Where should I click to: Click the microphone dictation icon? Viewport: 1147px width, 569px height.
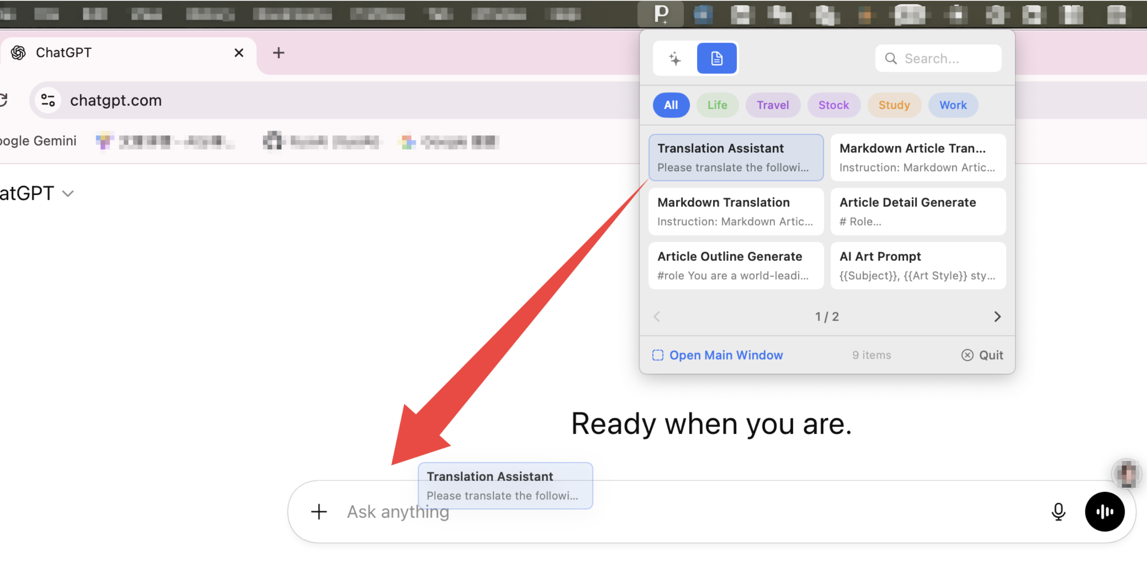(x=1058, y=512)
